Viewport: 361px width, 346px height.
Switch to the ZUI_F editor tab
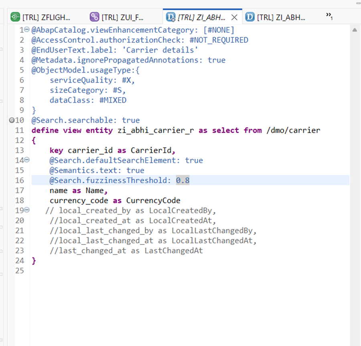[122, 17]
